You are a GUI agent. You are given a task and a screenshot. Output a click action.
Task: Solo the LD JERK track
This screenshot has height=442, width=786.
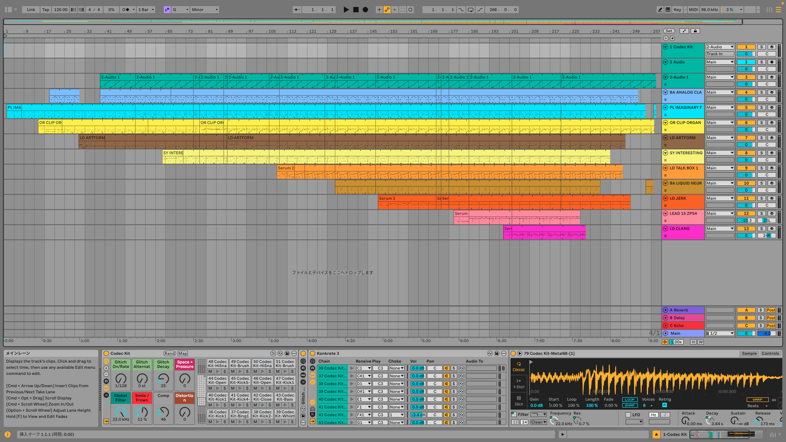point(761,198)
